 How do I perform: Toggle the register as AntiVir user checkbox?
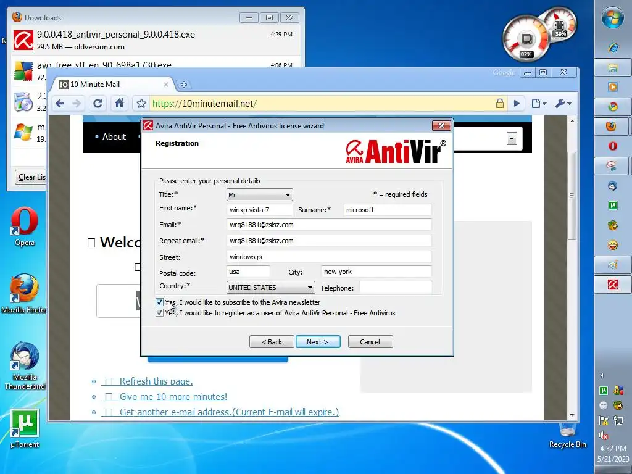(160, 313)
